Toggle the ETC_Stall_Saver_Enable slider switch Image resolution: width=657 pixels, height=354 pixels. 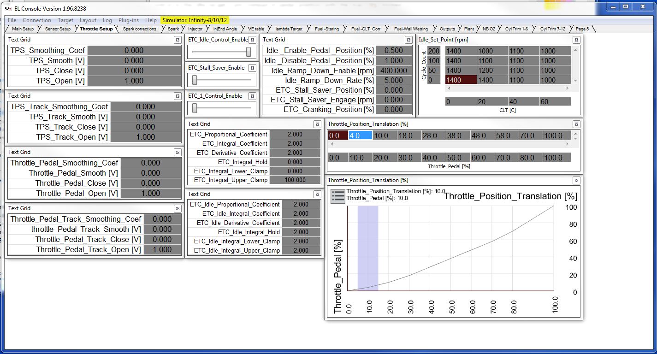[195, 80]
